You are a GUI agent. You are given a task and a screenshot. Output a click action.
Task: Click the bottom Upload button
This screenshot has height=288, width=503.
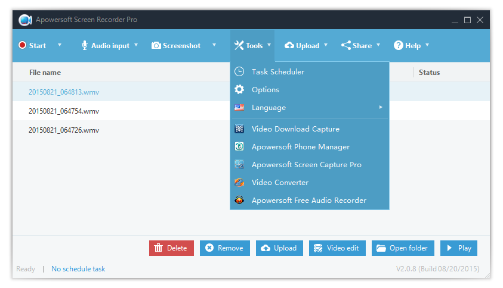pyautogui.click(x=279, y=248)
